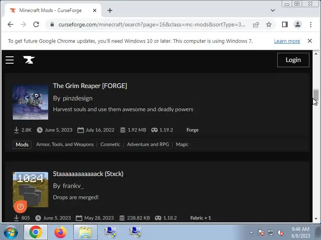Screen dimensions: 321x240
Task: Click the network tray icon
Action: point(271,232)
